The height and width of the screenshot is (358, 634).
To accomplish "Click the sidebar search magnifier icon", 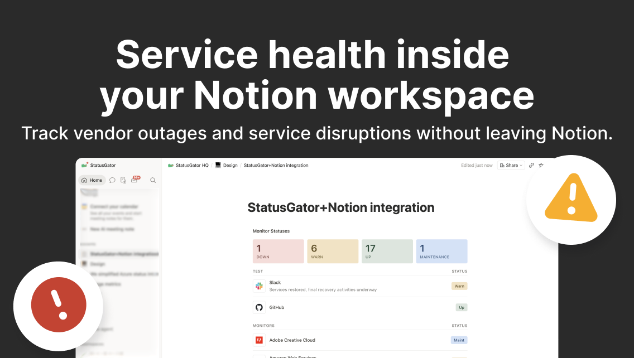I will (x=153, y=180).
